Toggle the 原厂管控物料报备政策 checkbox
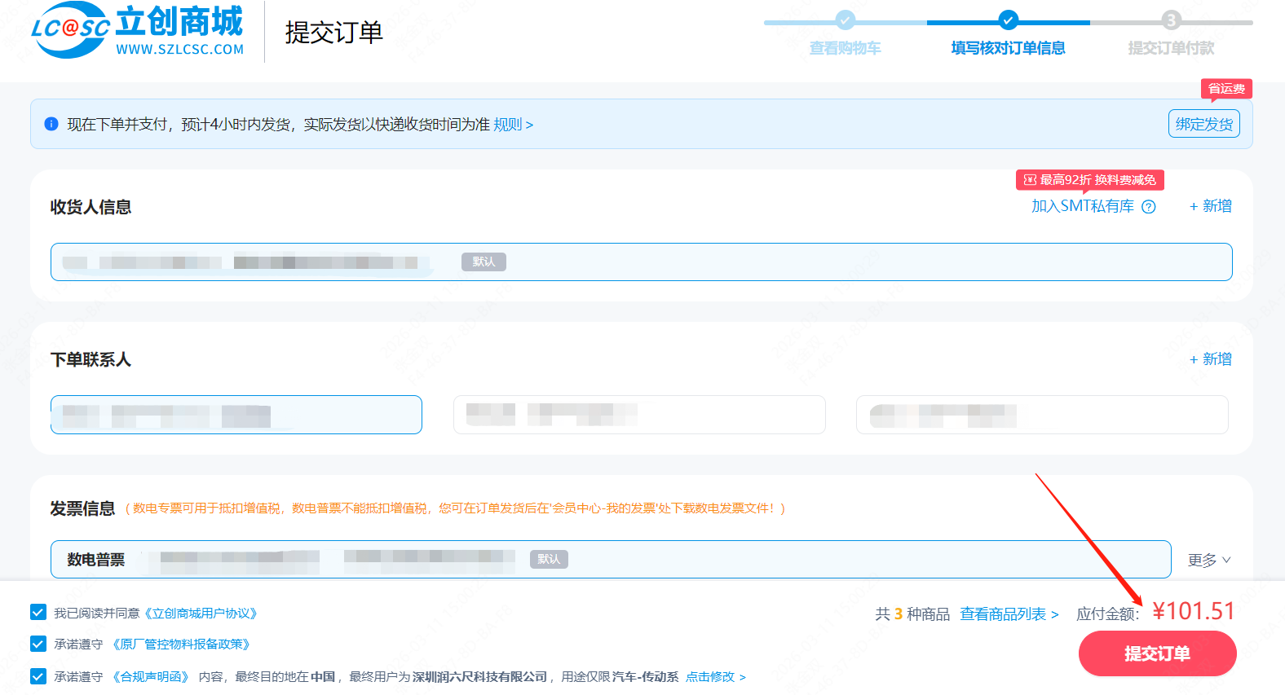Screen dimensions: 1285x695 pos(38,644)
